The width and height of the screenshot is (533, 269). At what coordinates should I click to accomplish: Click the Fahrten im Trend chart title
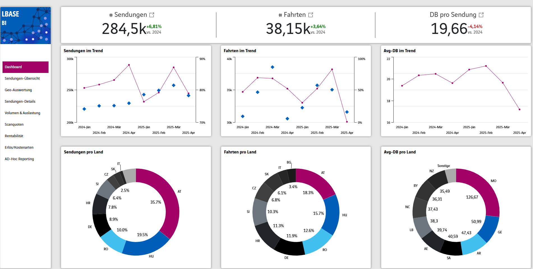(x=240, y=51)
